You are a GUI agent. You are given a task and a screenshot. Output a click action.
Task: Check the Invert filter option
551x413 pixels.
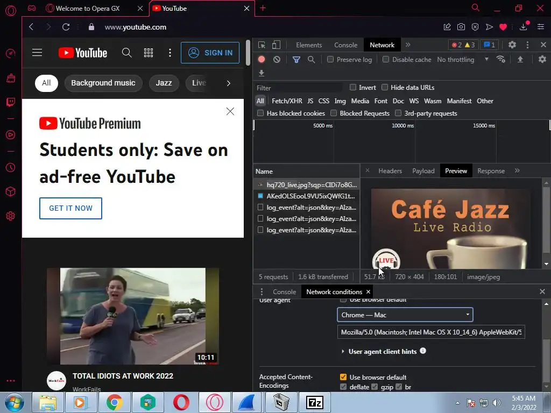353,87
